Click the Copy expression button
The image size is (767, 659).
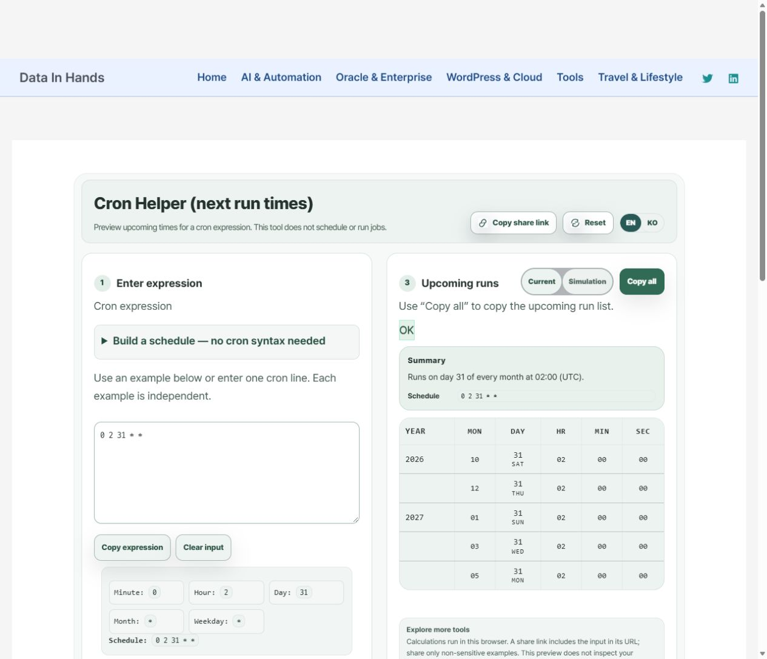click(x=132, y=547)
